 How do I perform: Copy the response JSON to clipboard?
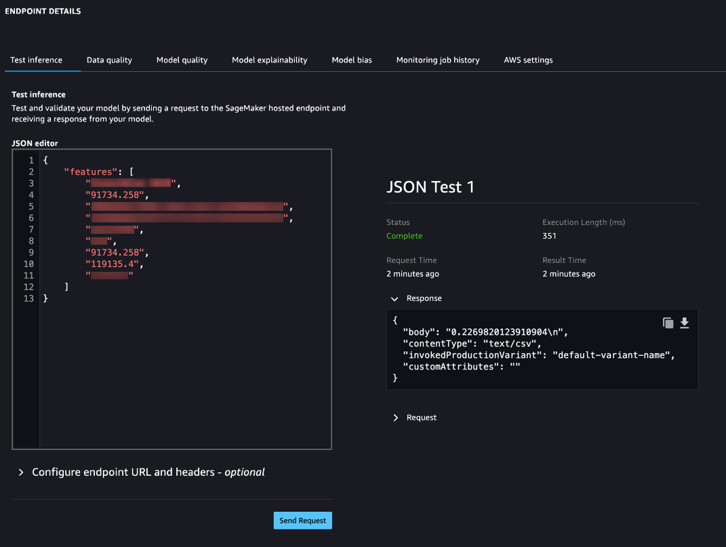[x=668, y=323]
